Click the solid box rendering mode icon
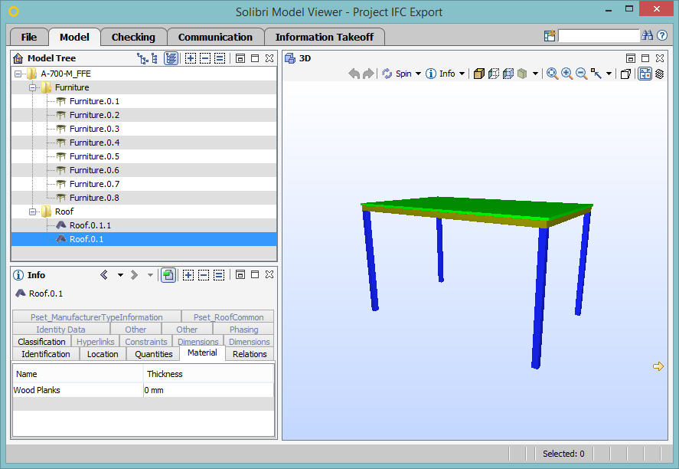 (x=479, y=74)
